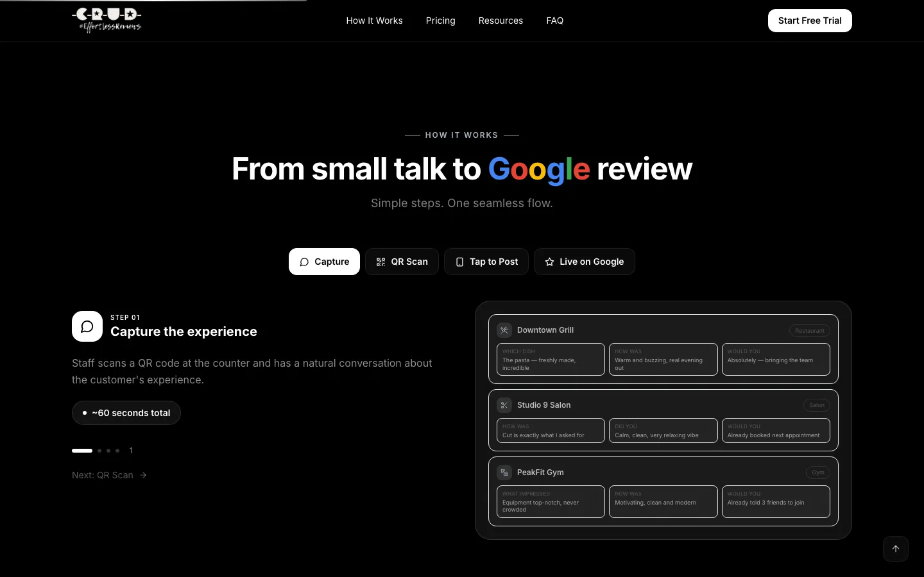Viewport: 924px width, 577px height.
Task: Click 'Equipment top-notch, never crowded' answer
Action: [551, 501]
